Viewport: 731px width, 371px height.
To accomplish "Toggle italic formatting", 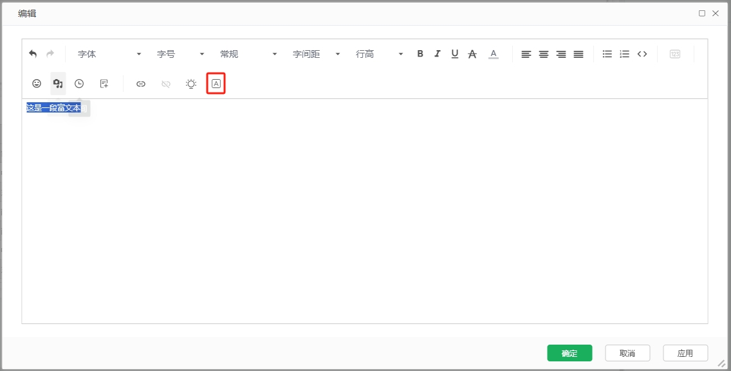I will tap(438, 53).
